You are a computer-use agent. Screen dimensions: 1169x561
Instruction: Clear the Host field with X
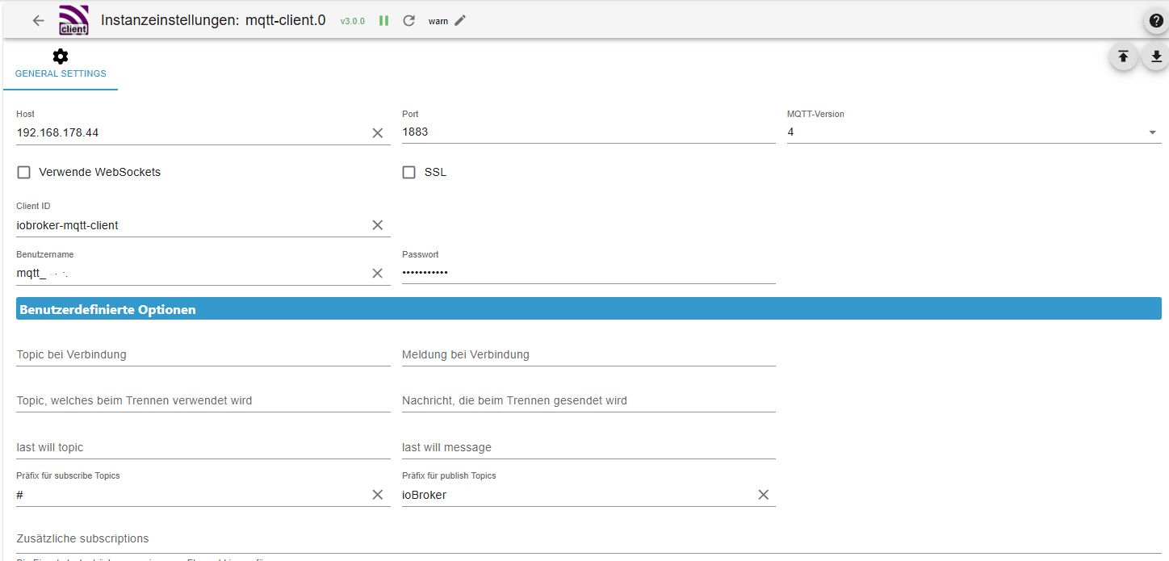pos(377,132)
